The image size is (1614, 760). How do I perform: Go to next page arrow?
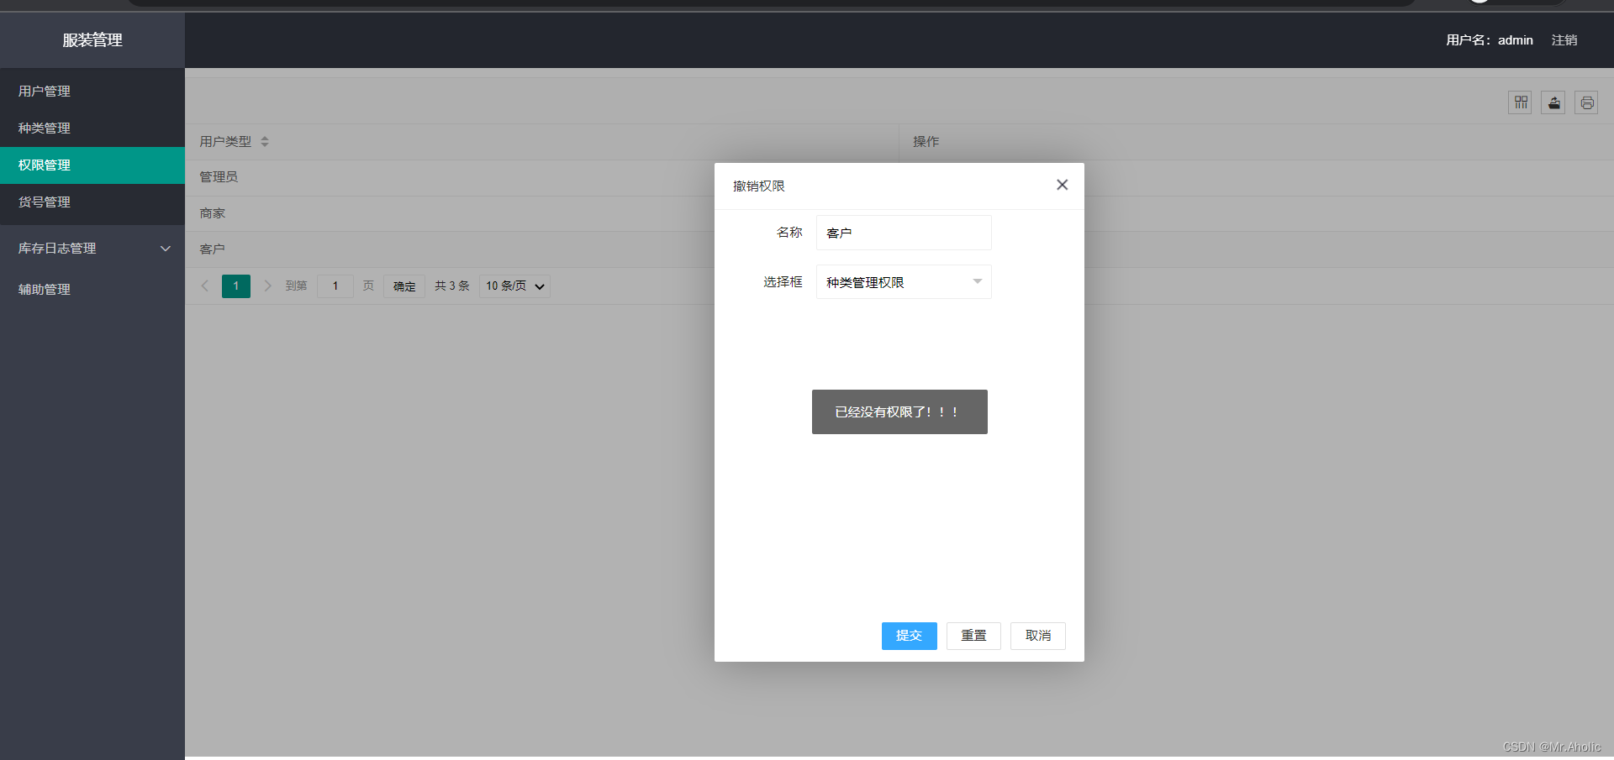point(267,286)
